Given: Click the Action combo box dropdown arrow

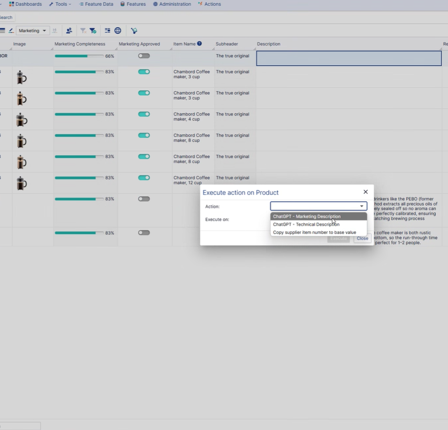Looking at the screenshot, I should (361, 206).
